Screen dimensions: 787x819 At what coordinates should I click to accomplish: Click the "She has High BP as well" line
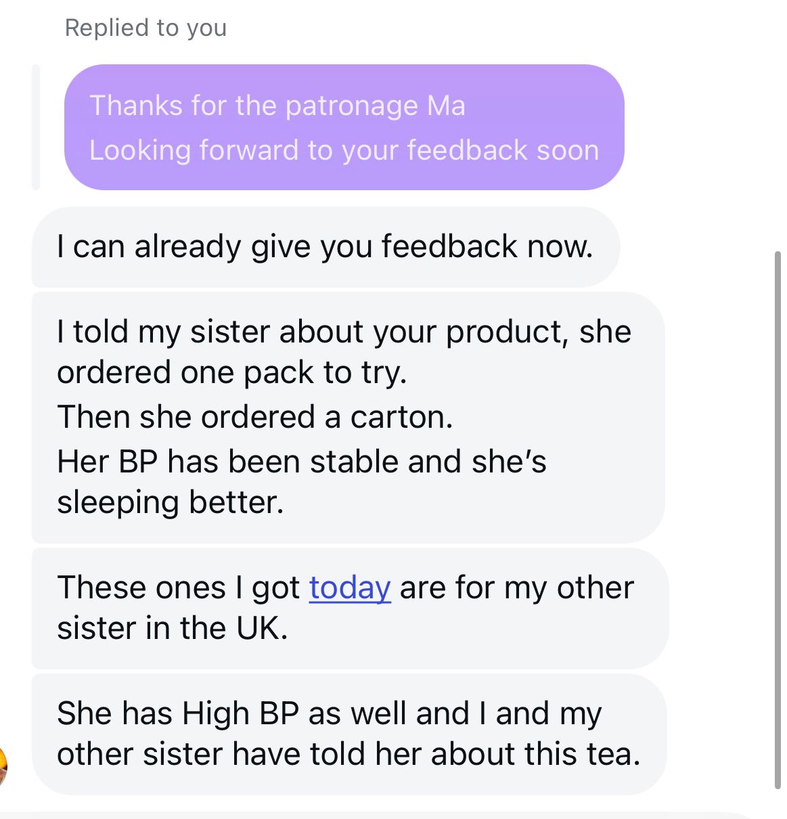point(329,713)
